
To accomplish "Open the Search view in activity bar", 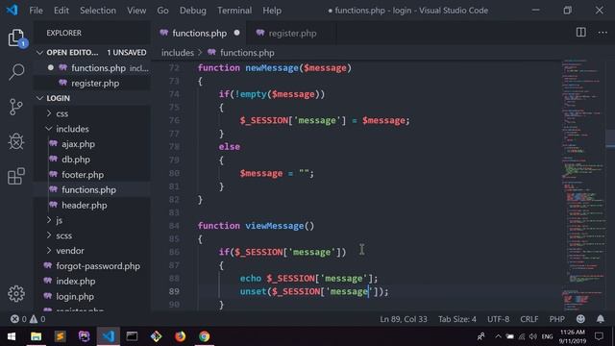I will click(x=16, y=72).
